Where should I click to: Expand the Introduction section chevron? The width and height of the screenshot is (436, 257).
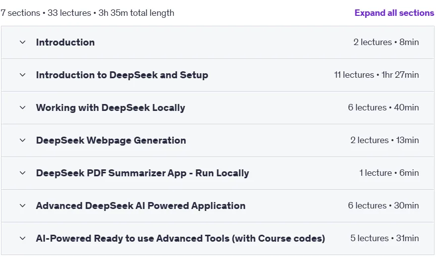pyautogui.click(x=23, y=42)
